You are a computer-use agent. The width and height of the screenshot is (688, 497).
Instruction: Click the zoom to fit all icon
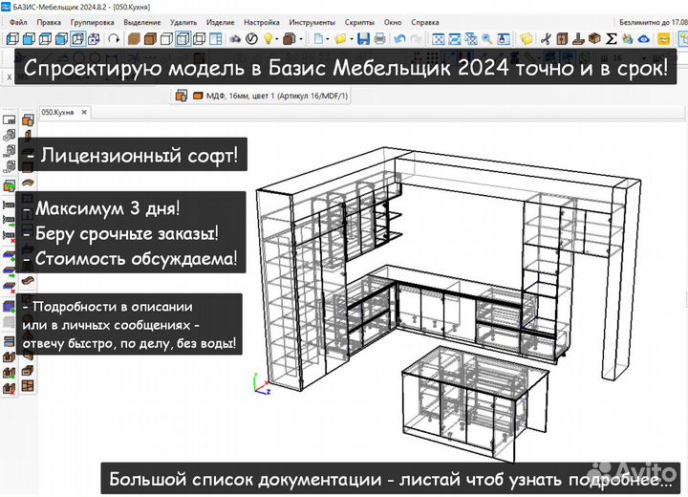pyautogui.click(x=438, y=39)
